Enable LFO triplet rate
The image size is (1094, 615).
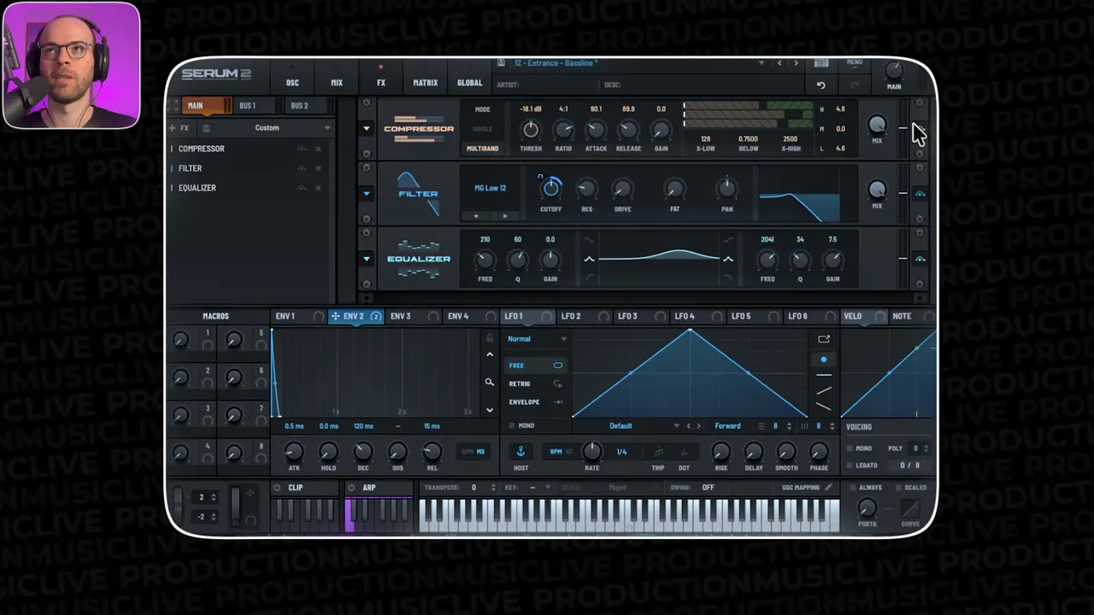click(658, 452)
